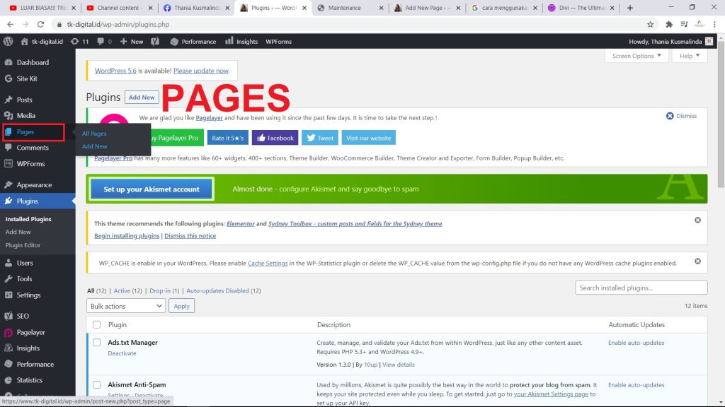Open Plugin Editor submenu item
Image resolution: width=725 pixels, height=407 pixels.
pyautogui.click(x=23, y=245)
